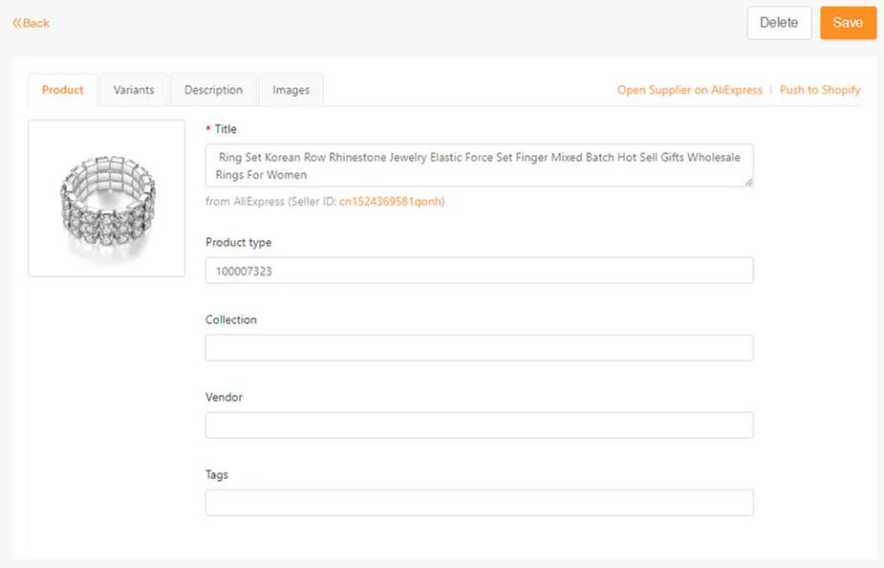The height and width of the screenshot is (568, 884).
Task: Switch to the Images tab
Action: point(291,90)
